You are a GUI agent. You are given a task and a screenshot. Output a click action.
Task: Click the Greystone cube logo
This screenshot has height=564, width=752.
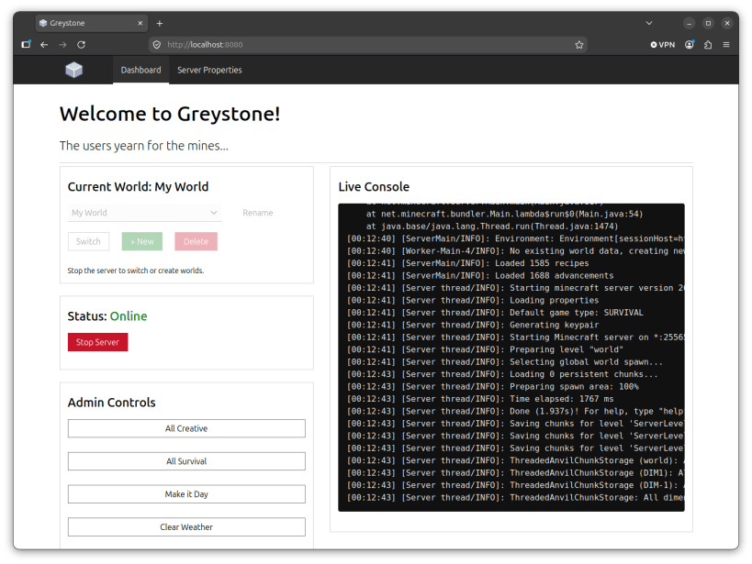pos(73,70)
